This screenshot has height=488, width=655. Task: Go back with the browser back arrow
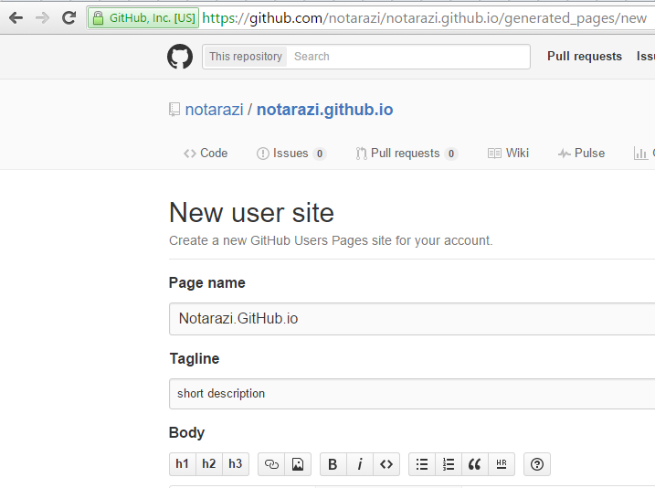pos(16,18)
